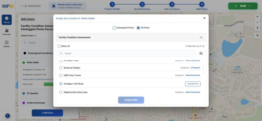Screen dimensions: 262x121
Task: Close the Assign story location dialog
Action: 204,18
